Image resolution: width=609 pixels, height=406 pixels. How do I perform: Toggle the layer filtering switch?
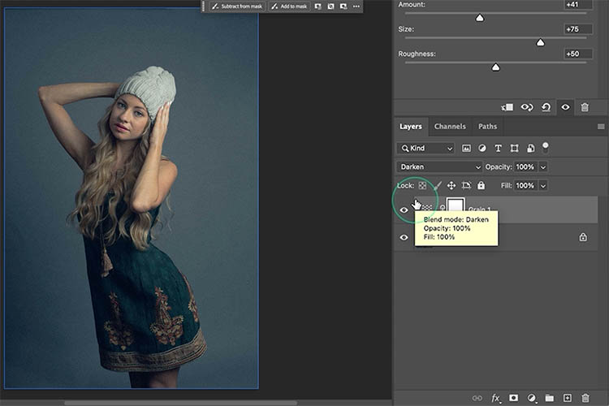546,147
